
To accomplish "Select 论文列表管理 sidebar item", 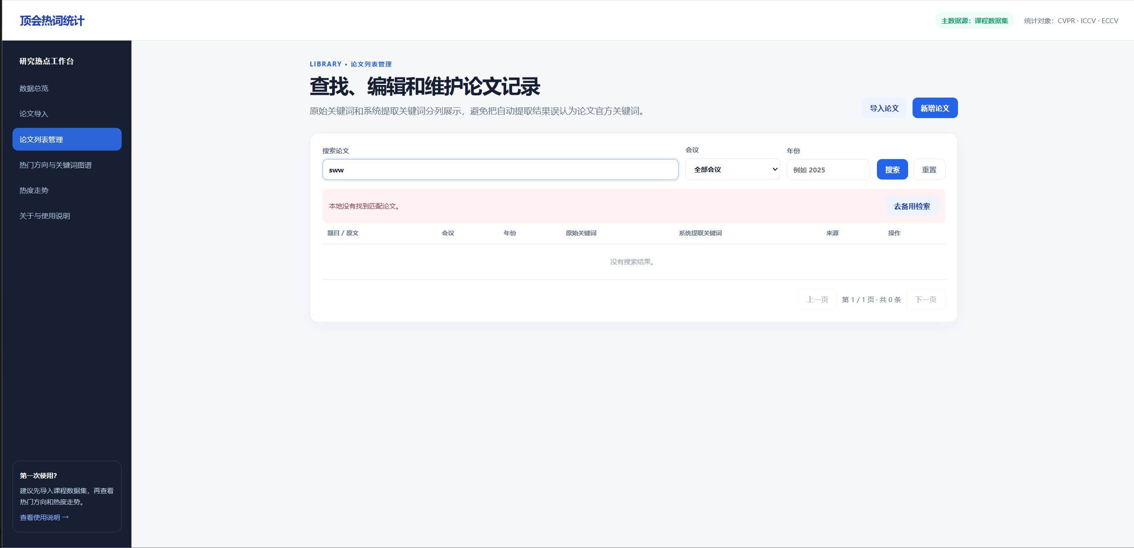I will click(67, 139).
